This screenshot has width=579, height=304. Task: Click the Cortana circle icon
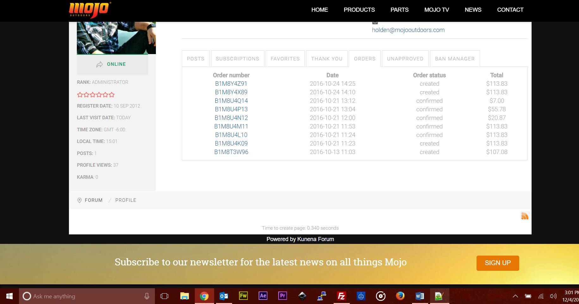(x=27, y=296)
